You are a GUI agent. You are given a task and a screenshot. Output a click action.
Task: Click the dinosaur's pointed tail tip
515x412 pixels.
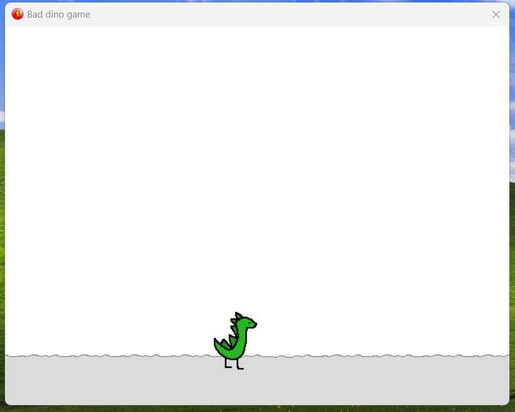[x=216, y=341]
